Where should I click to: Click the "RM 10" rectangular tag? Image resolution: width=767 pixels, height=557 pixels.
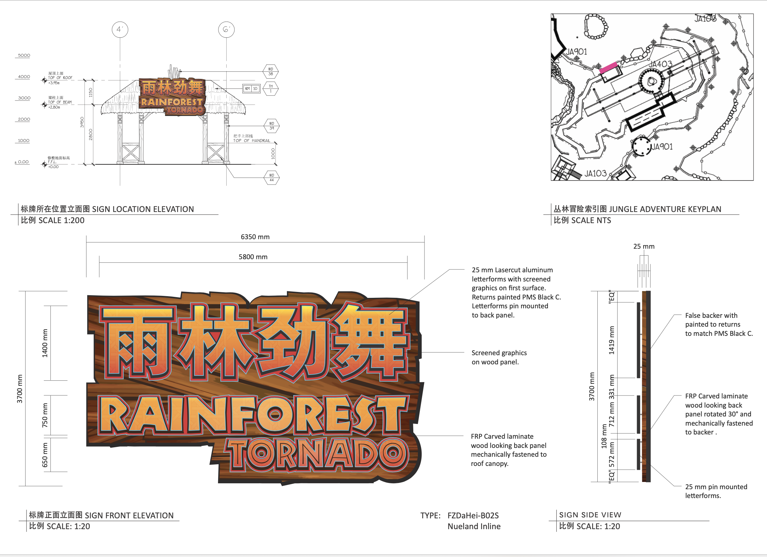[x=251, y=89]
